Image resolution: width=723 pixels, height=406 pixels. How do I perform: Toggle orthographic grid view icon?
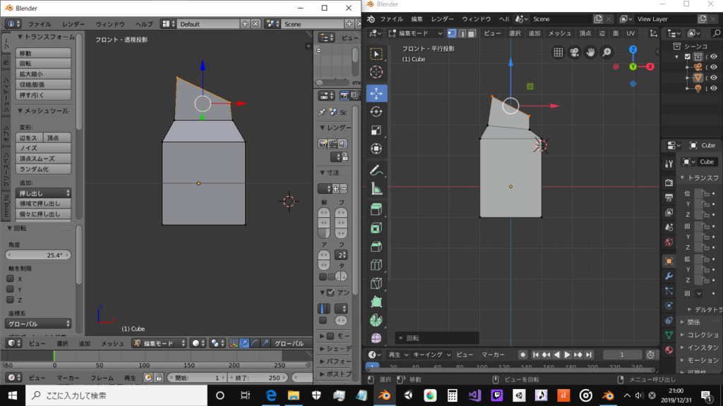click(x=558, y=52)
